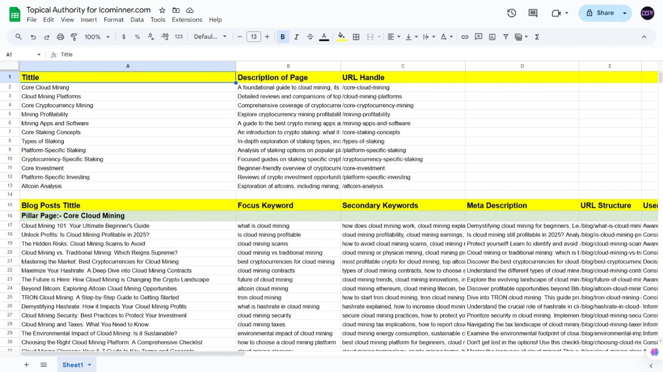Insert a chart from the toolbar

(492, 37)
